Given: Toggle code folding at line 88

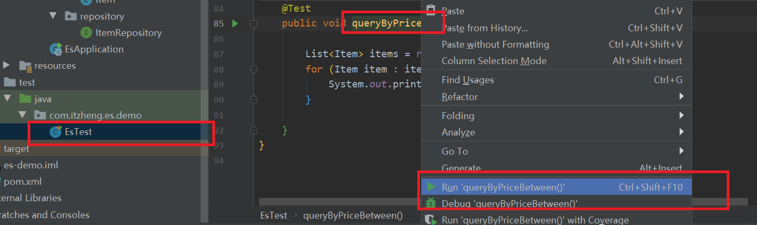Looking at the screenshot, I should pyautogui.click(x=253, y=69).
